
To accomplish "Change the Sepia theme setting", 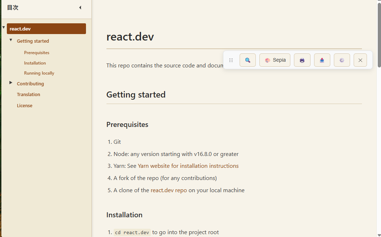I will [275, 60].
